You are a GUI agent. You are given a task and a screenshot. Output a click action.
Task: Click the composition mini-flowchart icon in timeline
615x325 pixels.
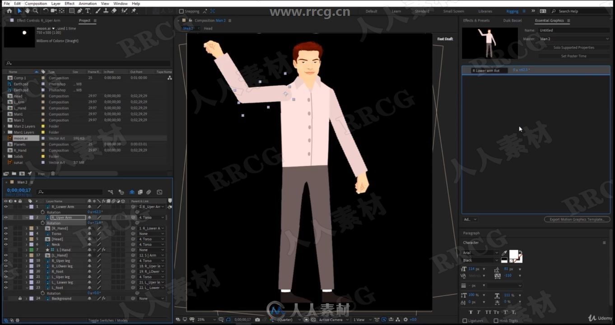(x=111, y=192)
